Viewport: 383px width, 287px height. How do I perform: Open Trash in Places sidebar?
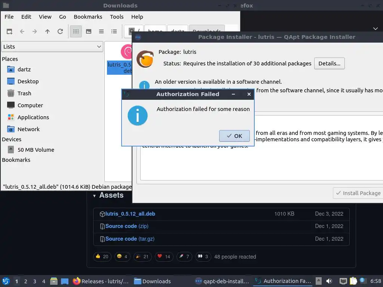(24, 93)
